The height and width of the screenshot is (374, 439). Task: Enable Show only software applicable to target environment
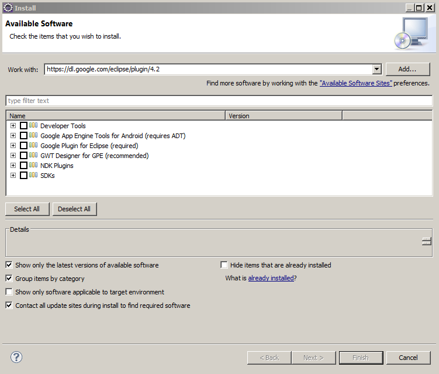pos(9,292)
